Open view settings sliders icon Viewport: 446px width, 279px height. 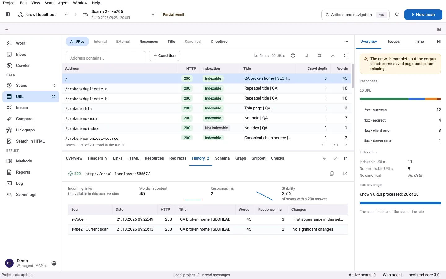pos(439,29)
